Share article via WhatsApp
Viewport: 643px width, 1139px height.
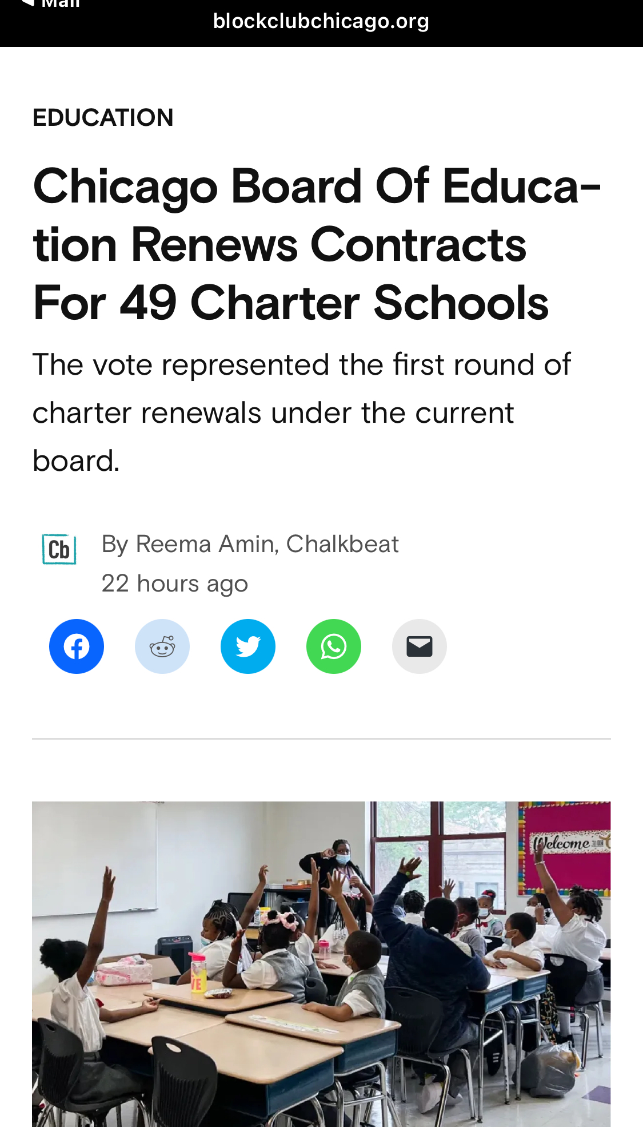click(334, 646)
